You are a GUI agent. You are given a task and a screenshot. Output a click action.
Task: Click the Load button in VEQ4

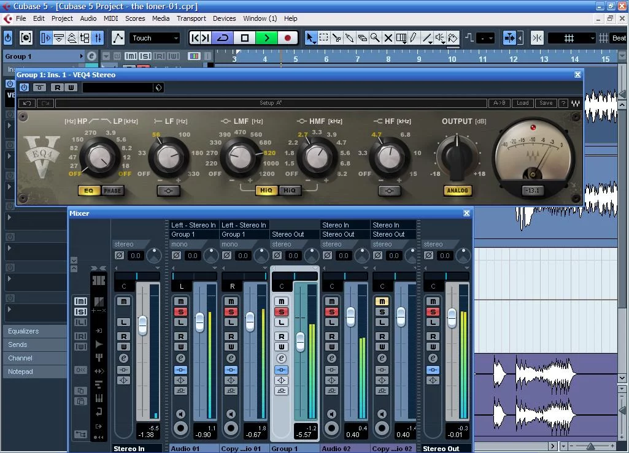522,103
